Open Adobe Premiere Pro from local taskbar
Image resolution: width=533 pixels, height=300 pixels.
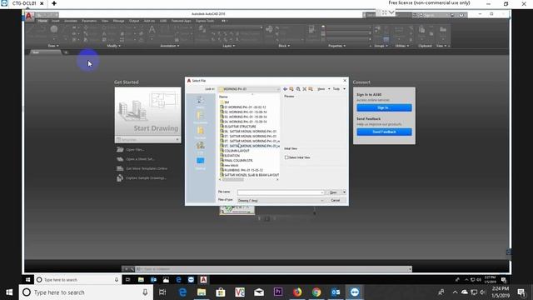[x=278, y=292]
